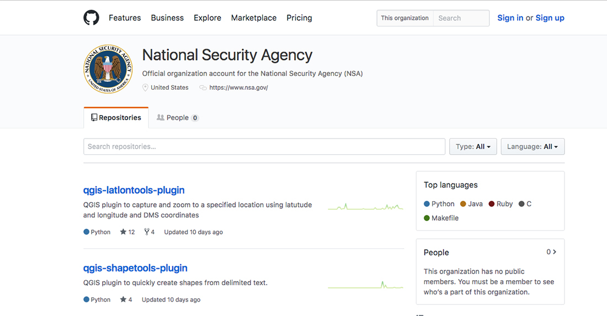Switch to the People tab
The height and width of the screenshot is (316, 607).
tap(178, 117)
